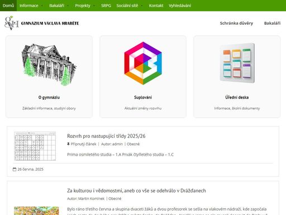The height and width of the screenshot is (215, 286).
Task: Expand the Sociální sítě menu dropdown
Action: [x=130, y=6]
